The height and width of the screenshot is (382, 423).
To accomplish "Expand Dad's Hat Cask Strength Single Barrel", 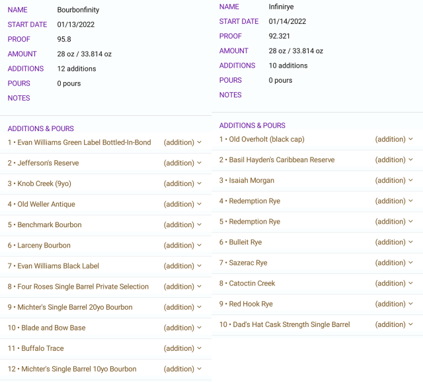I will coord(410,324).
